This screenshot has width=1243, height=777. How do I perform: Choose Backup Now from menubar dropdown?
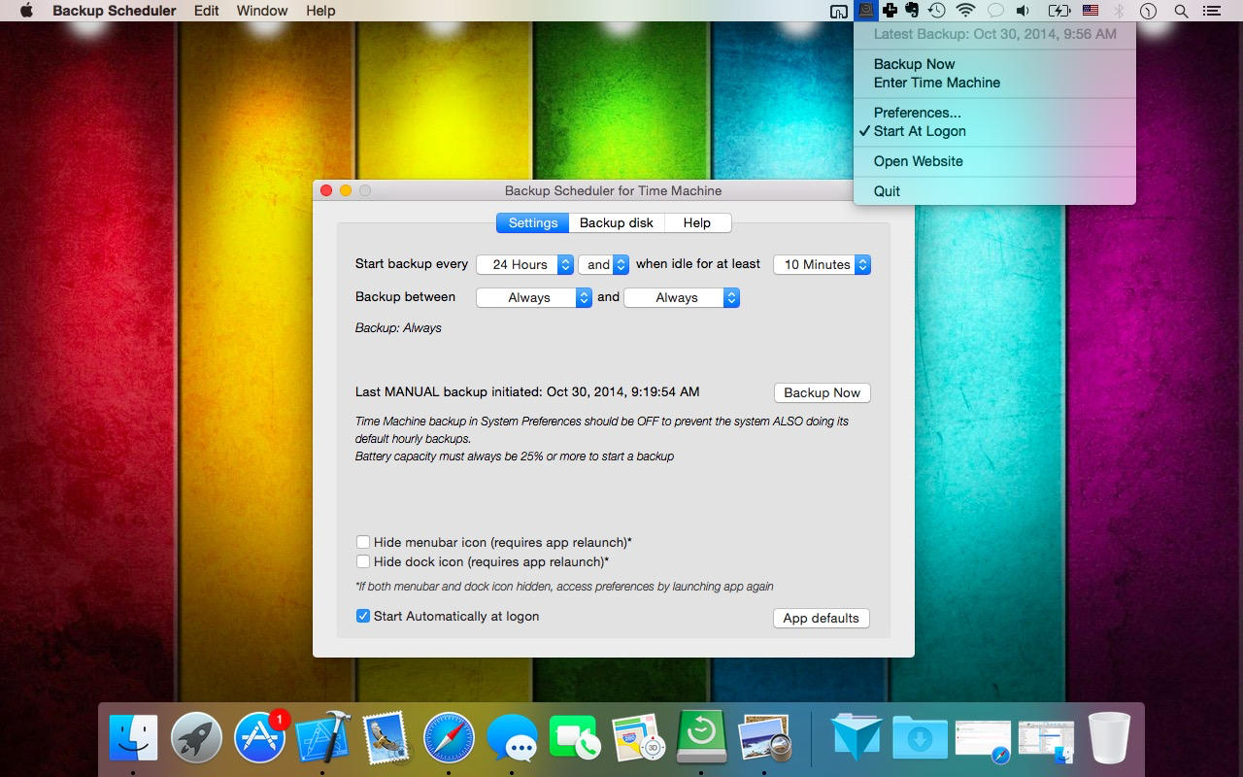tap(994, 64)
